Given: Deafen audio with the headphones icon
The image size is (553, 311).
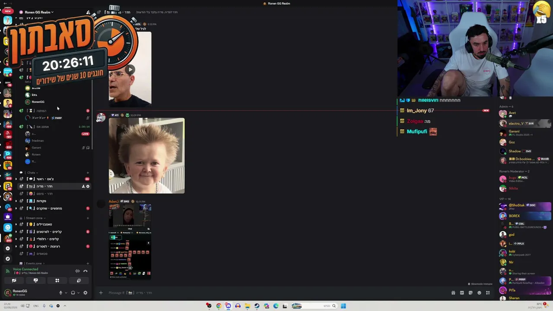Looking at the screenshot, I should [x=73, y=293].
